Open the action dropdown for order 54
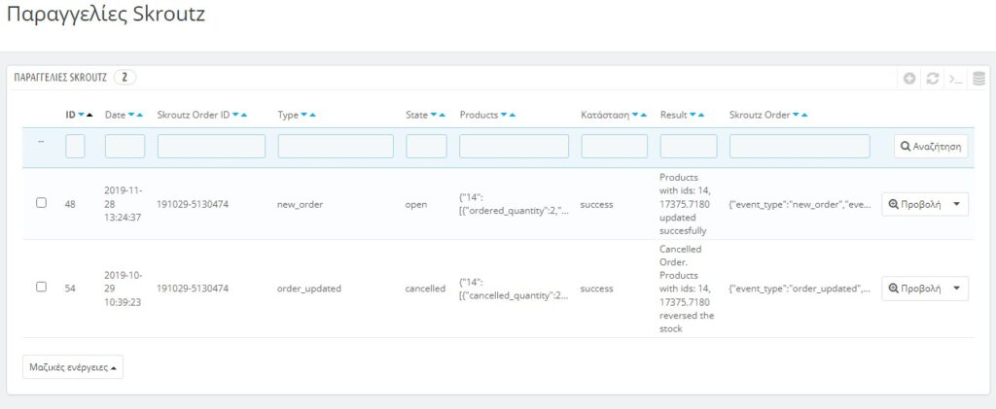The width and height of the screenshot is (996, 409). pyautogui.click(x=957, y=288)
